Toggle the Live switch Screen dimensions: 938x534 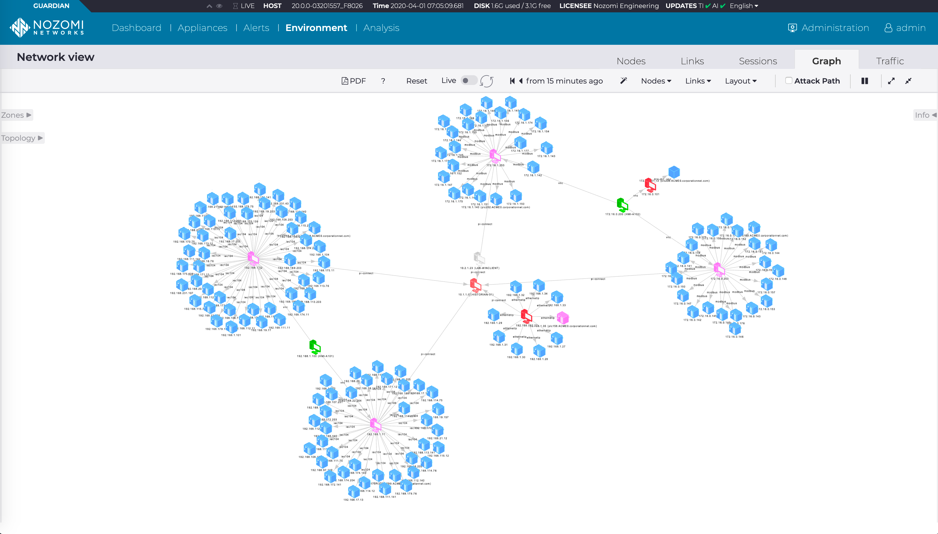click(469, 80)
